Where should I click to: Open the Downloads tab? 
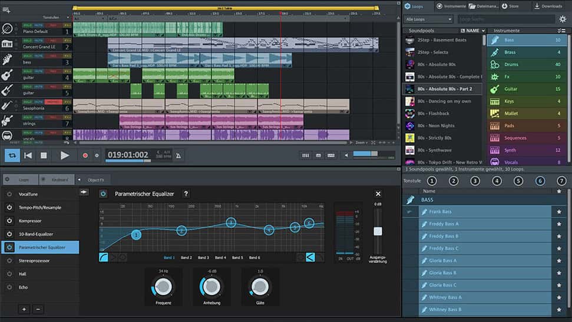548,6
